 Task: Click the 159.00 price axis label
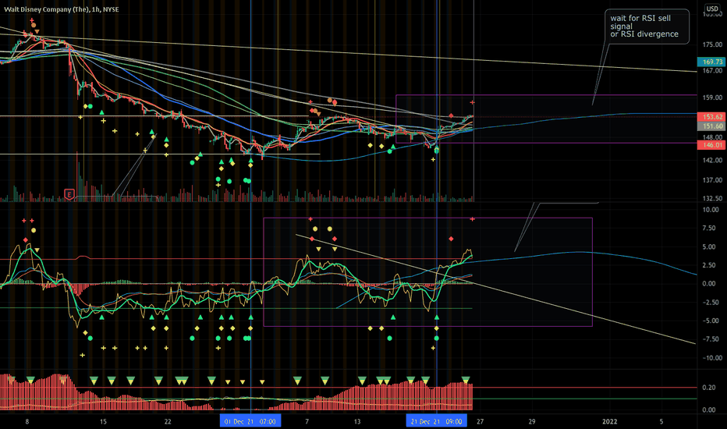pyautogui.click(x=713, y=97)
